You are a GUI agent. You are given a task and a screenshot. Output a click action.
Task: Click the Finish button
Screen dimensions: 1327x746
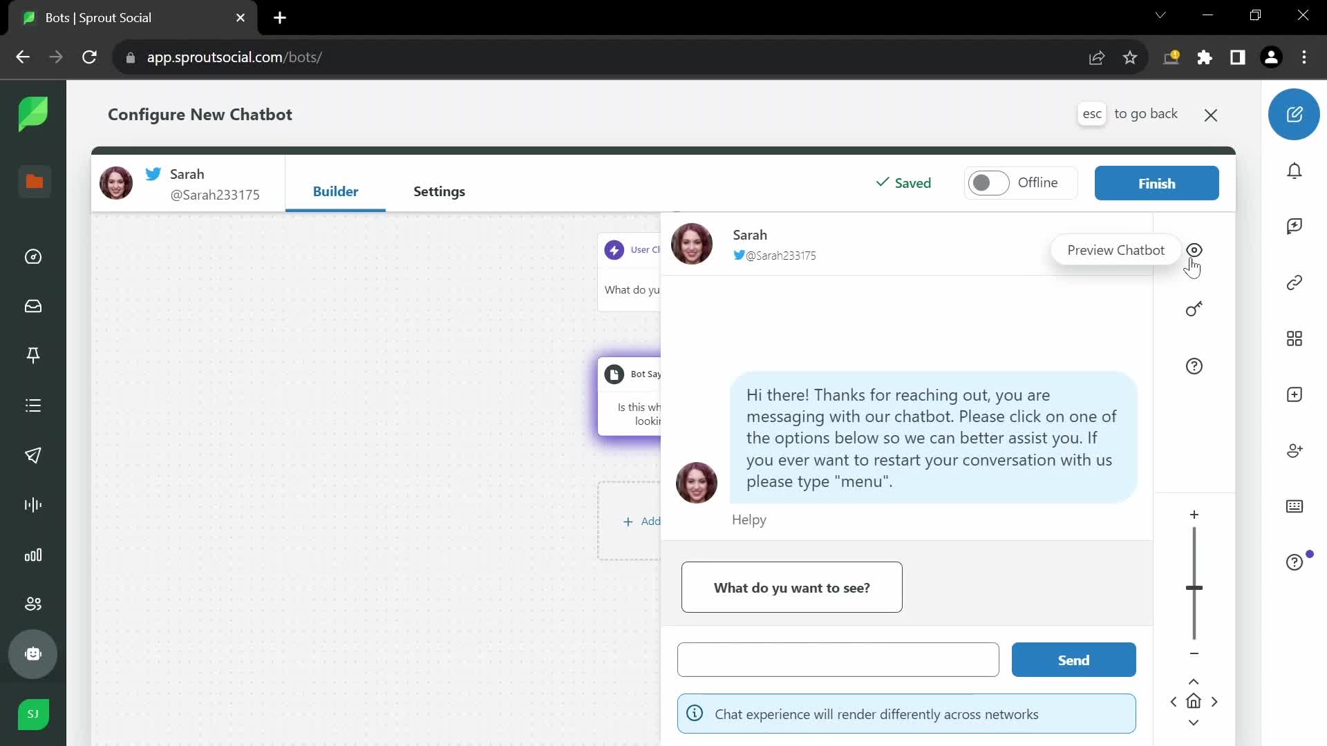tap(1156, 183)
